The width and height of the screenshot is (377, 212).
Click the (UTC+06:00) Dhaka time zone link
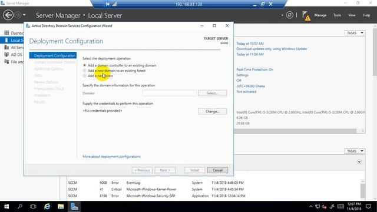250,86
